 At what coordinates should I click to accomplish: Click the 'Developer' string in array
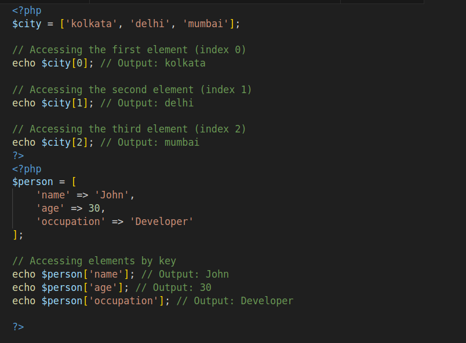[x=161, y=222]
